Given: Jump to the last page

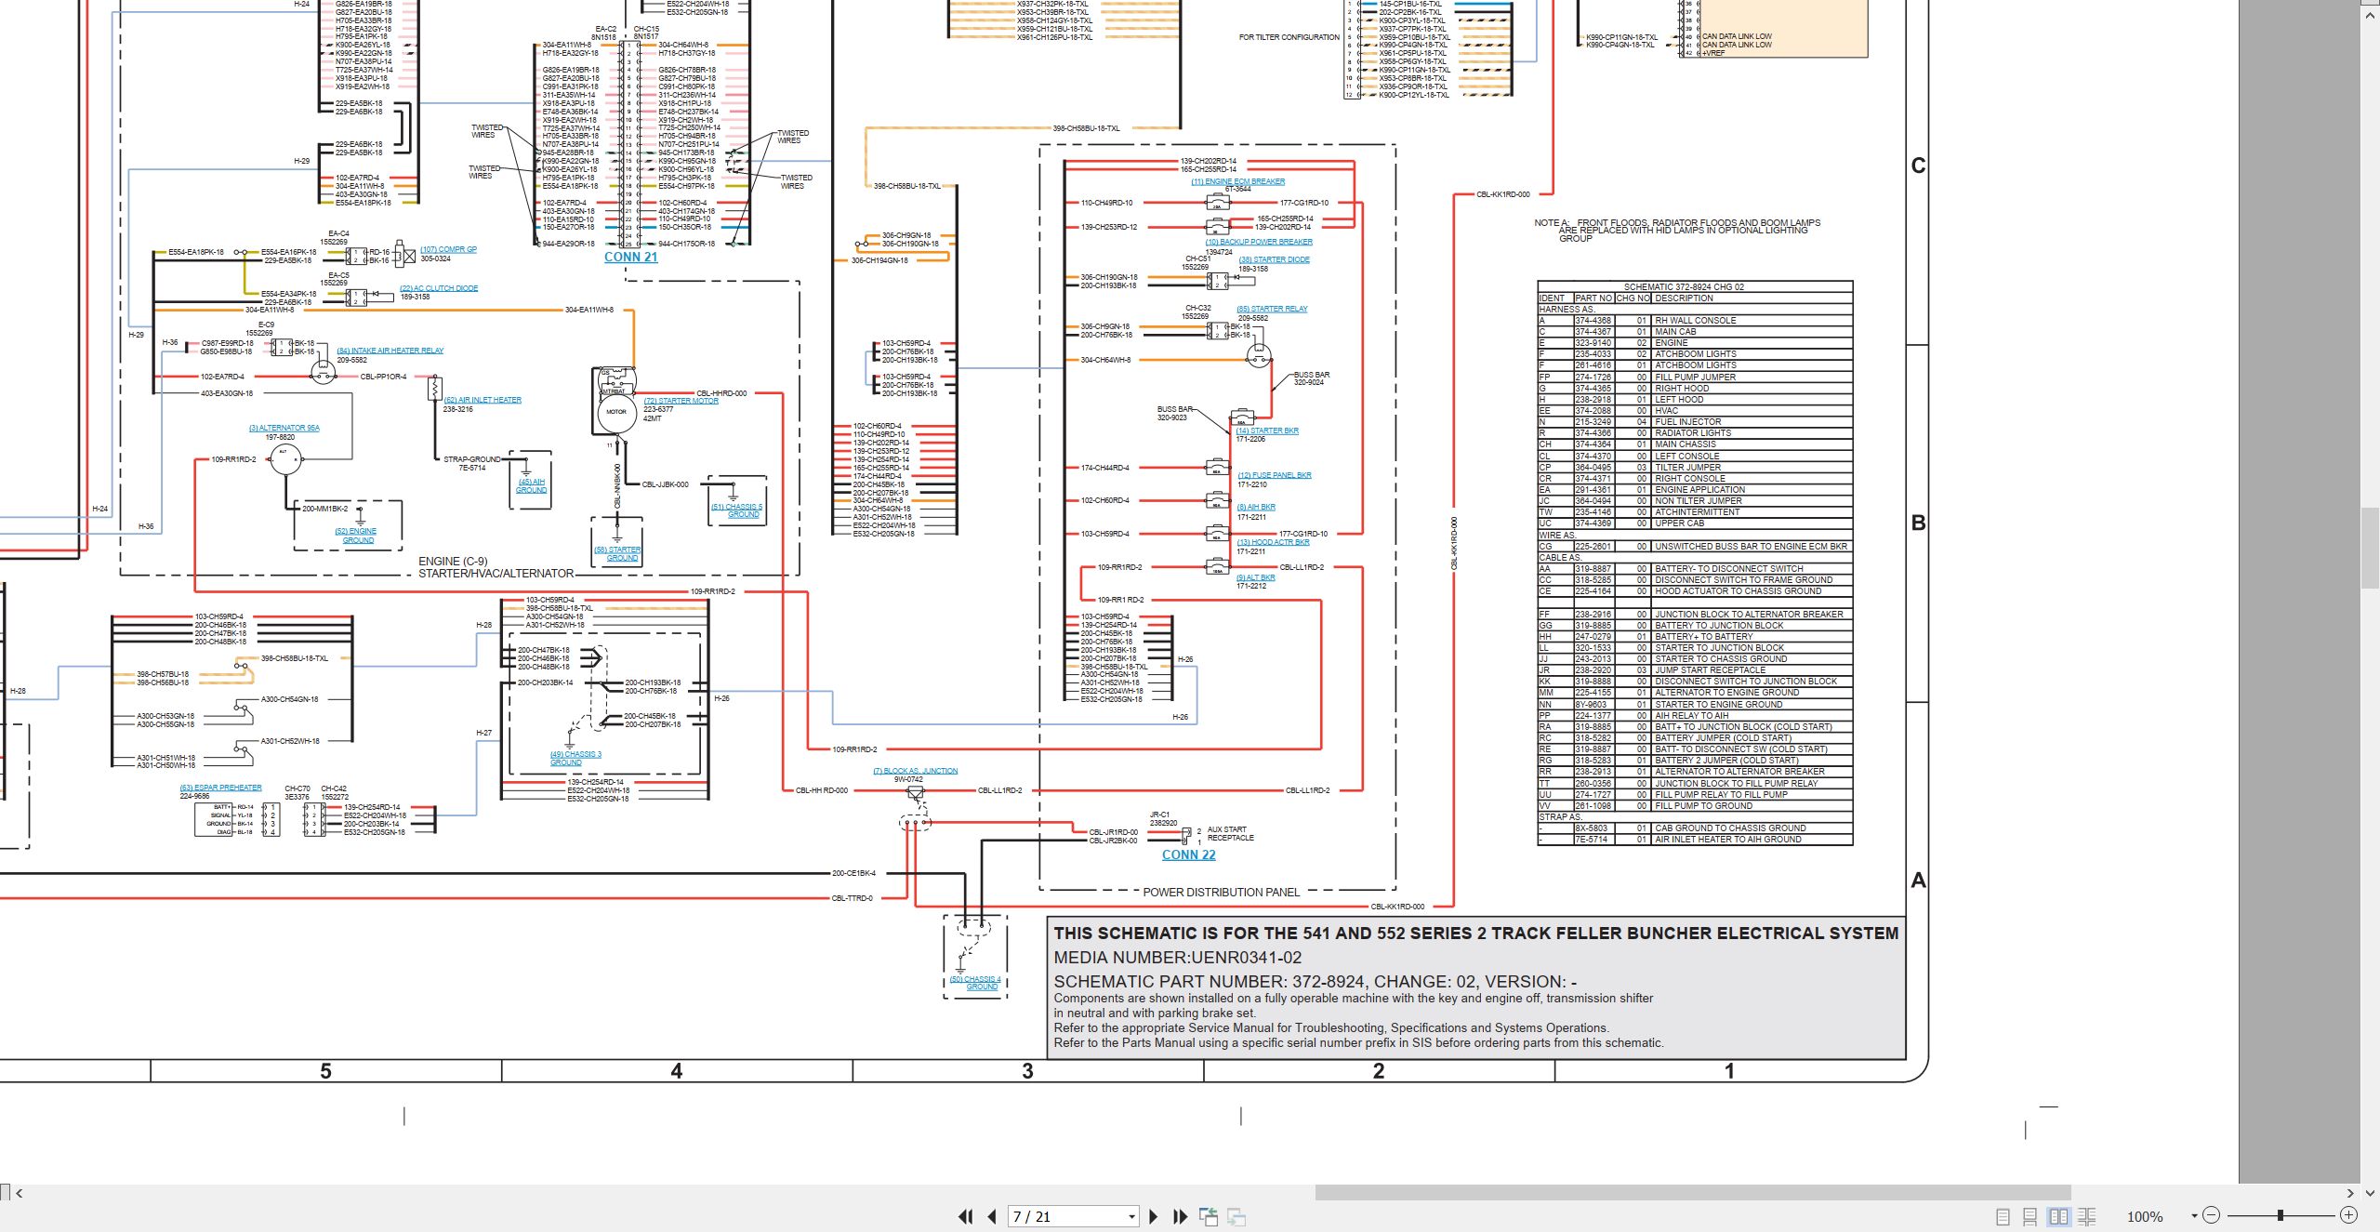Looking at the screenshot, I should [1180, 1216].
